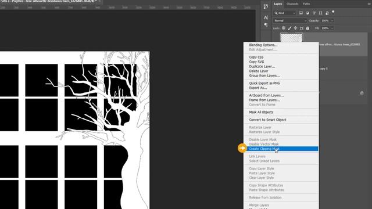Click the deciduous trees layer name
This screenshot has width=372, height=209.
click(339, 44)
